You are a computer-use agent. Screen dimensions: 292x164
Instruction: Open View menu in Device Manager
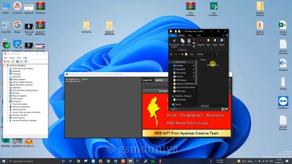click(x=19, y=58)
